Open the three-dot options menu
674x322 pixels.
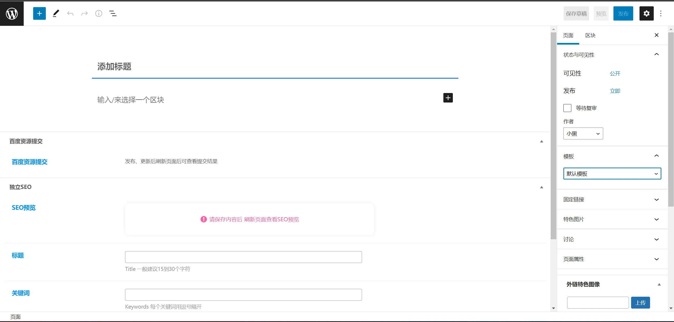(x=661, y=13)
